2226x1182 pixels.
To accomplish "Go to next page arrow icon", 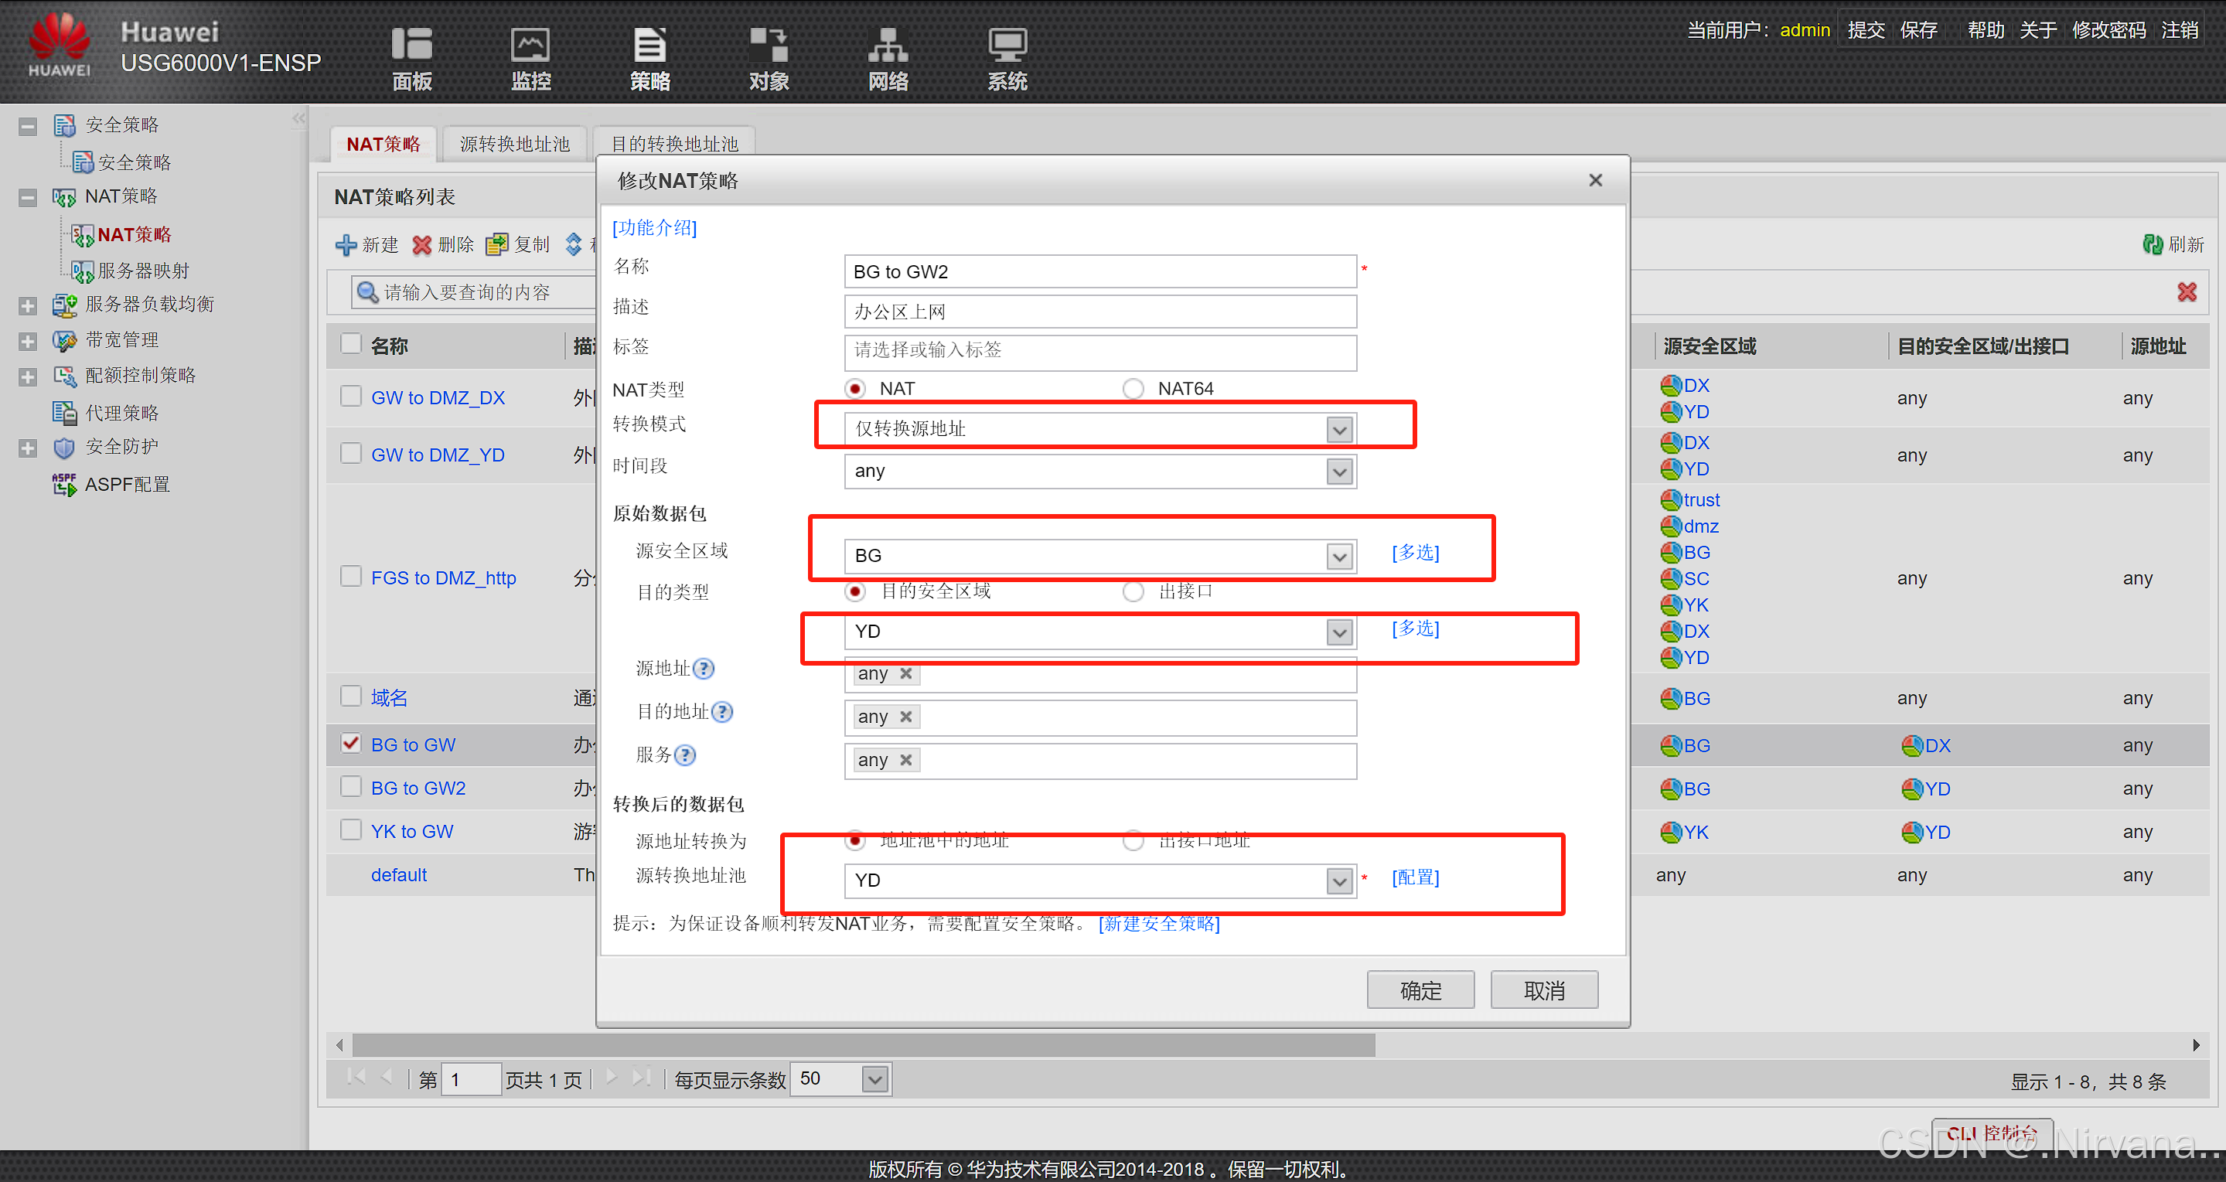I will [611, 1077].
